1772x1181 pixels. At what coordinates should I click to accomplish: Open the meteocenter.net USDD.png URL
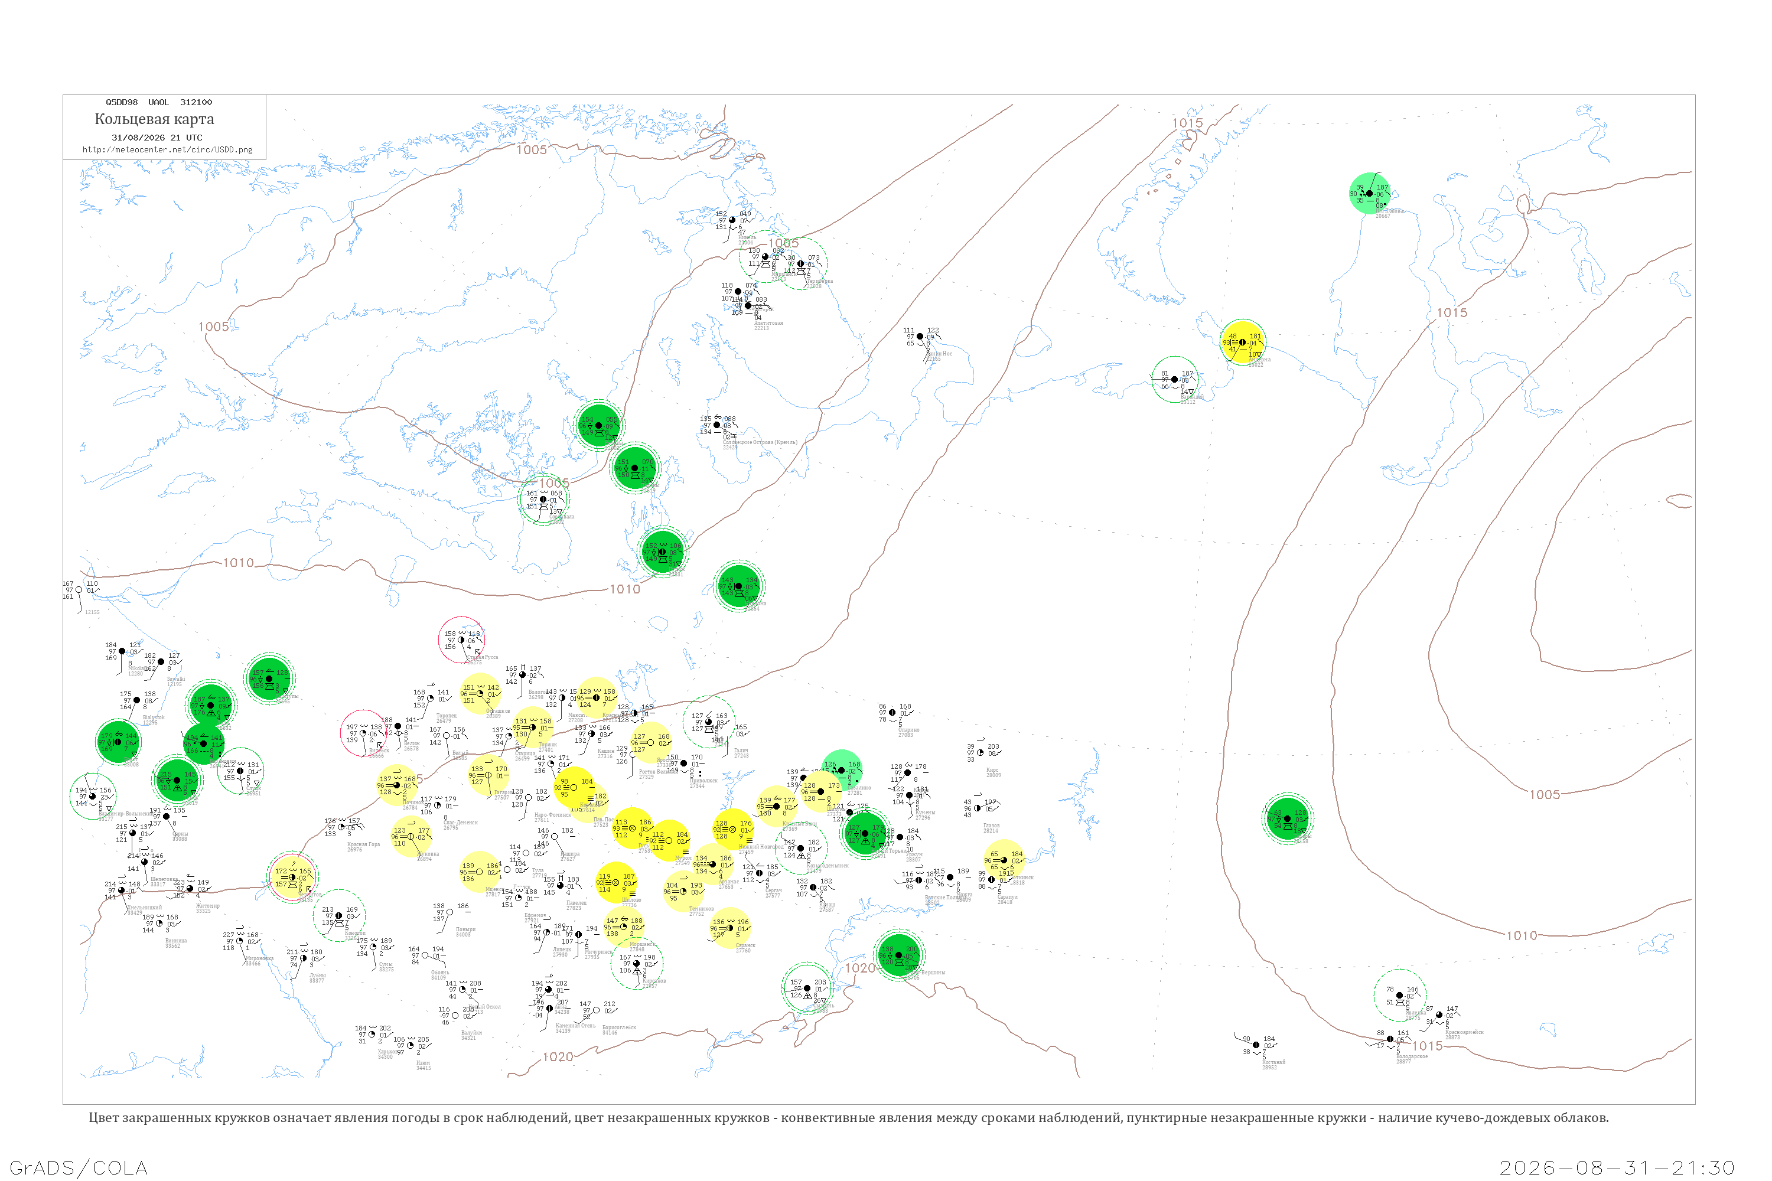pos(167,150)
